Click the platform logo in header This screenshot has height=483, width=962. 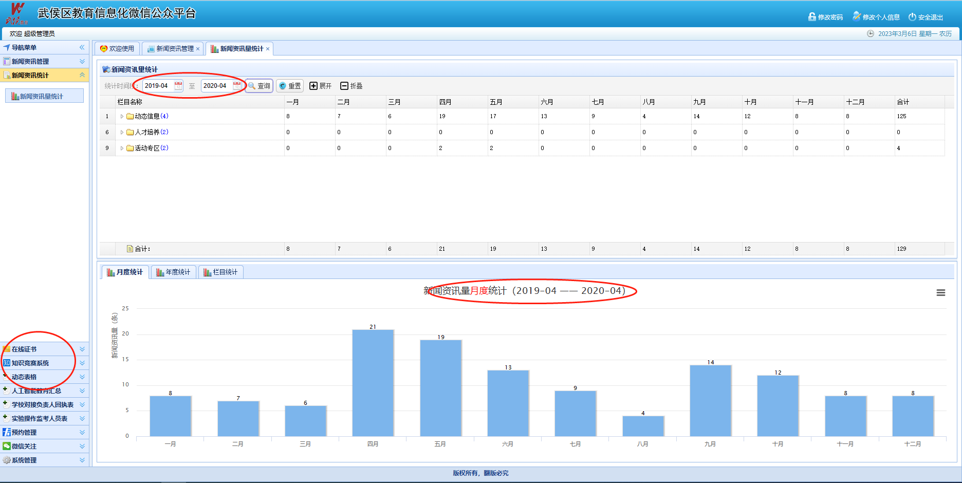[x=17, y=13]
